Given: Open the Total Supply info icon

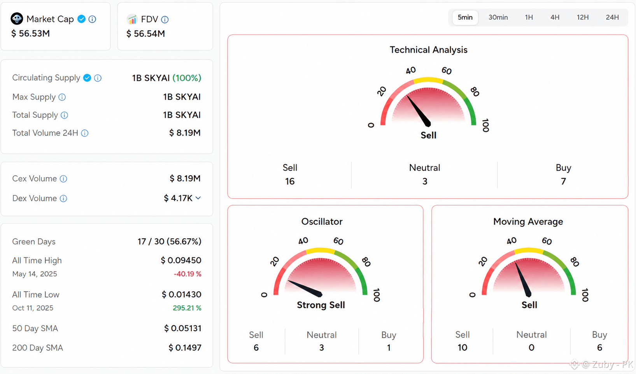Looking at the screenshot, I should click(65, 115).
